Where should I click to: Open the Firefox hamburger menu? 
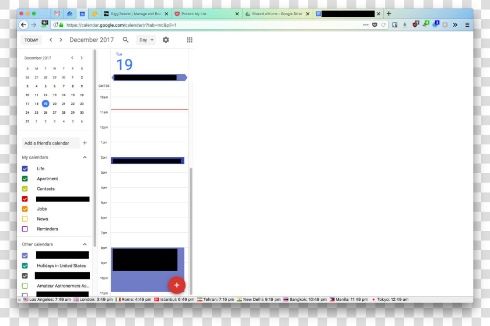pos(467,24)
